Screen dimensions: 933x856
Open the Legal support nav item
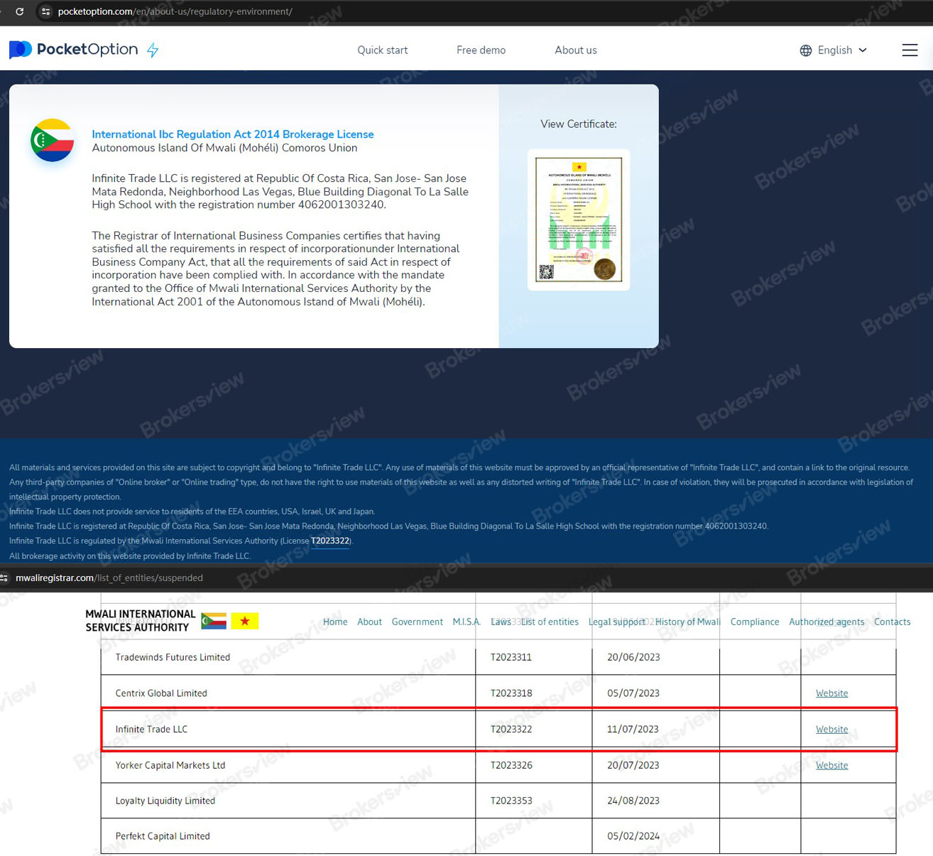[616, 622]
